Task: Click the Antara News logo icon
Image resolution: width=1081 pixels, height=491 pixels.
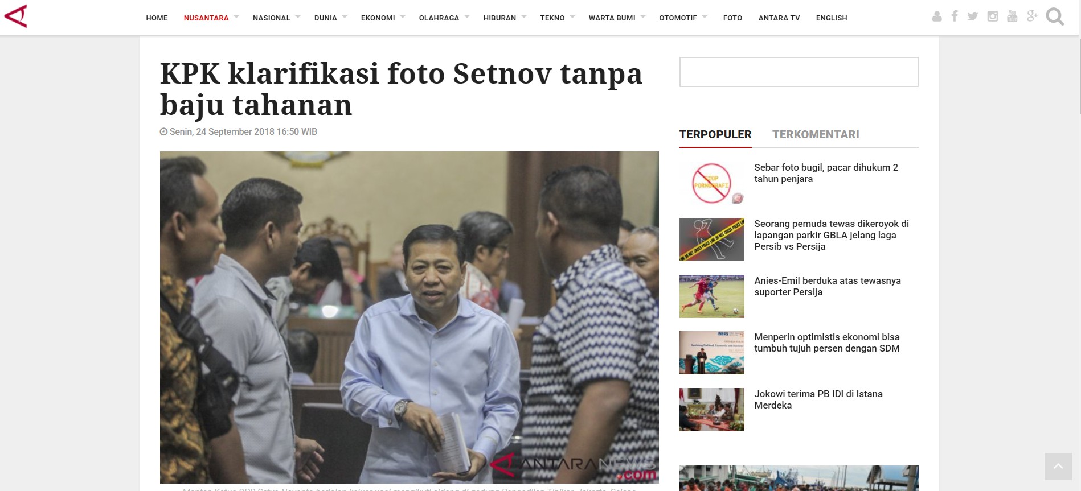Action: (x=16, y=16)
